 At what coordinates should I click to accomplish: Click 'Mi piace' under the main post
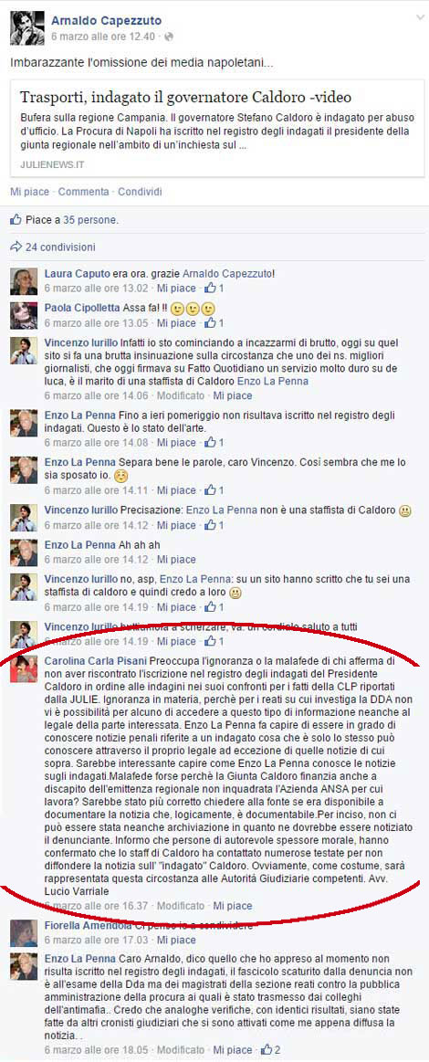tap(30, 192)
